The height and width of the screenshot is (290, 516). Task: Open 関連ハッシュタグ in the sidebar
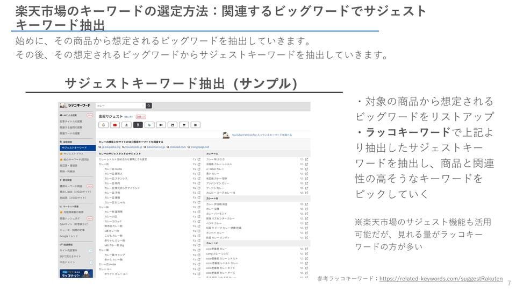pos(70,218)
